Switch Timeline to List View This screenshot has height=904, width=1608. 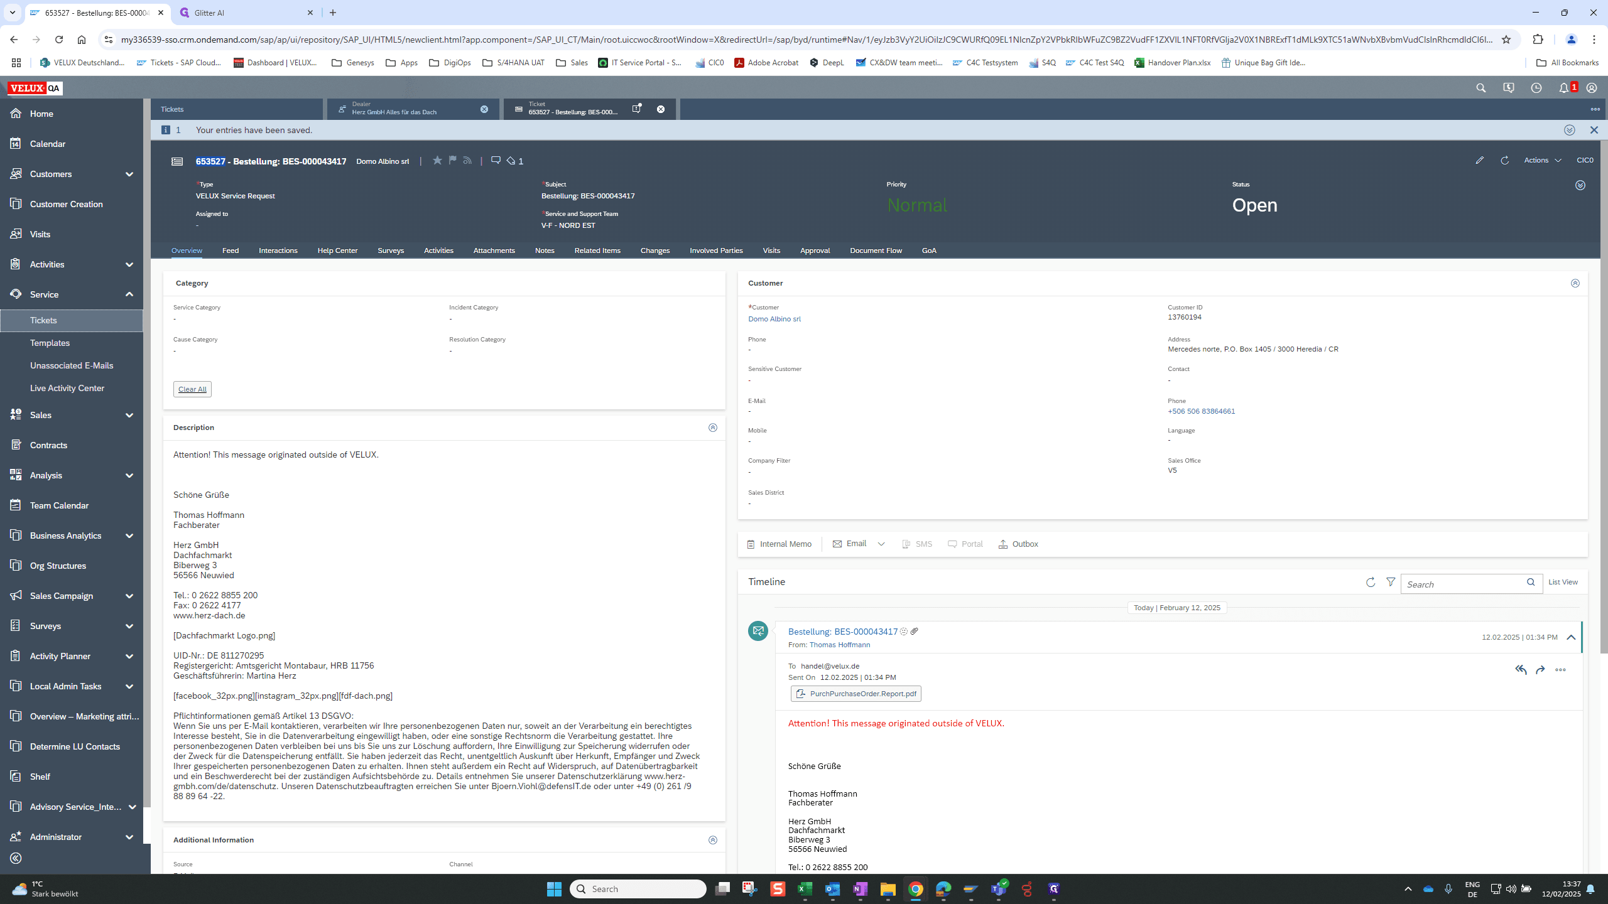pyautogui.click(x=1563, y=582)
